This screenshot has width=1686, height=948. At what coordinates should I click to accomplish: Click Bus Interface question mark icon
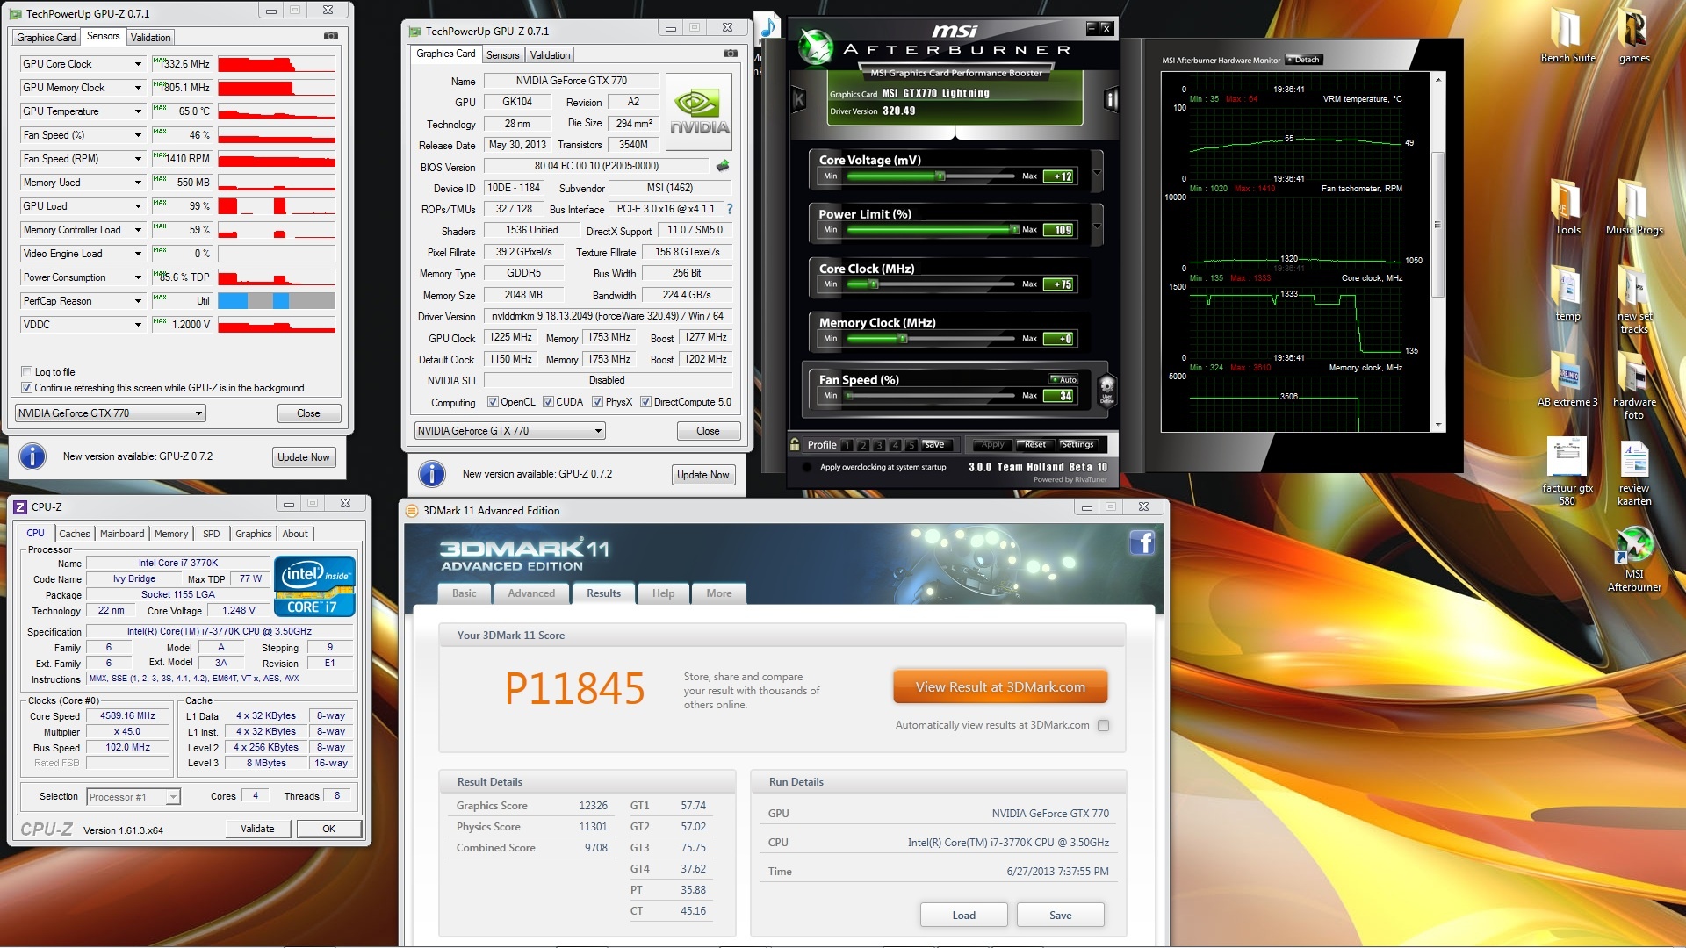[729, 209]
